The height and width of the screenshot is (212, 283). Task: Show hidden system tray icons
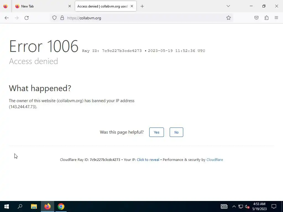(x=234, y=206)
